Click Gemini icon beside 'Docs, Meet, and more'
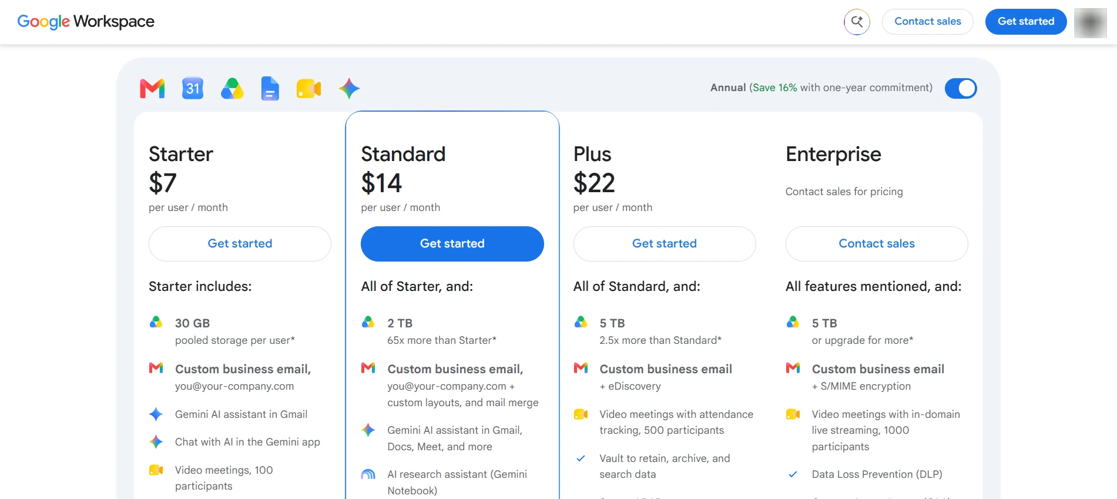Screen dimensions: 1117x499 pyautogui.click(x=368, y=430)
